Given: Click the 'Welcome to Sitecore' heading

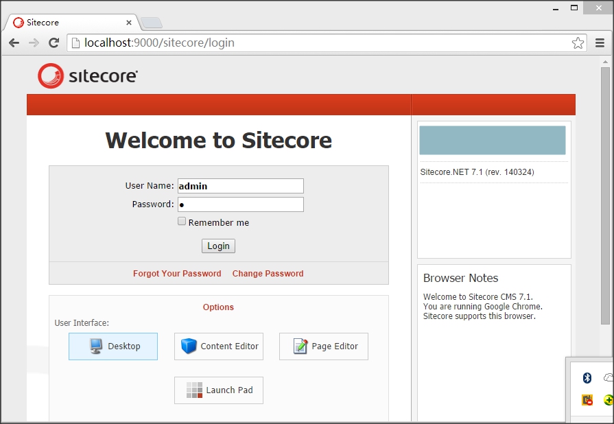Looking at the screenshot, I should click(219, 140).
